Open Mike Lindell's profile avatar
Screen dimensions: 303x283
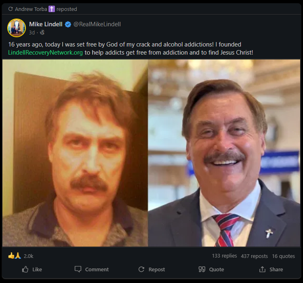pyautogui.click(x=17, y=27)
